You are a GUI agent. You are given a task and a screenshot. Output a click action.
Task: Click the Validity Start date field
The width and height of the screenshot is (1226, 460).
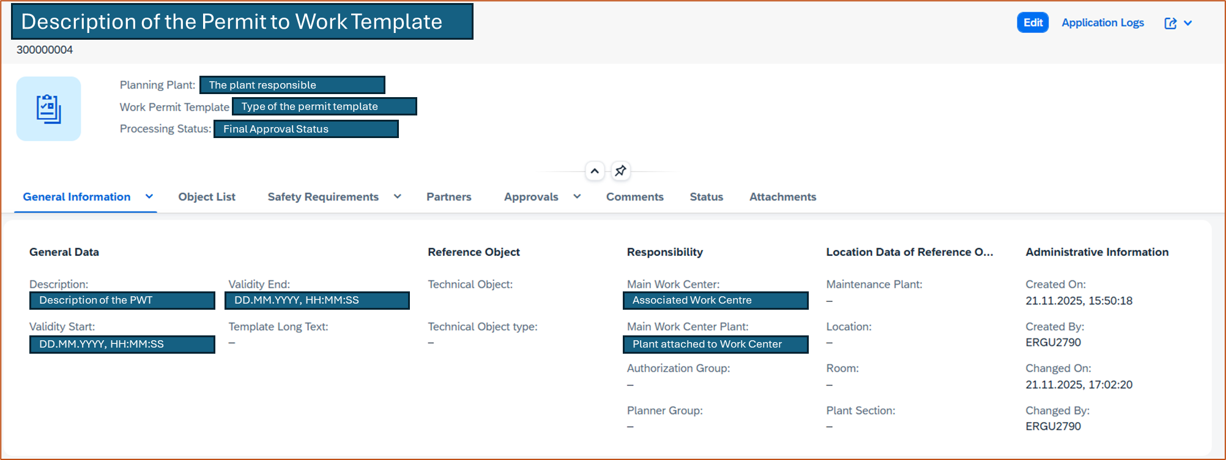coord(122,345)
